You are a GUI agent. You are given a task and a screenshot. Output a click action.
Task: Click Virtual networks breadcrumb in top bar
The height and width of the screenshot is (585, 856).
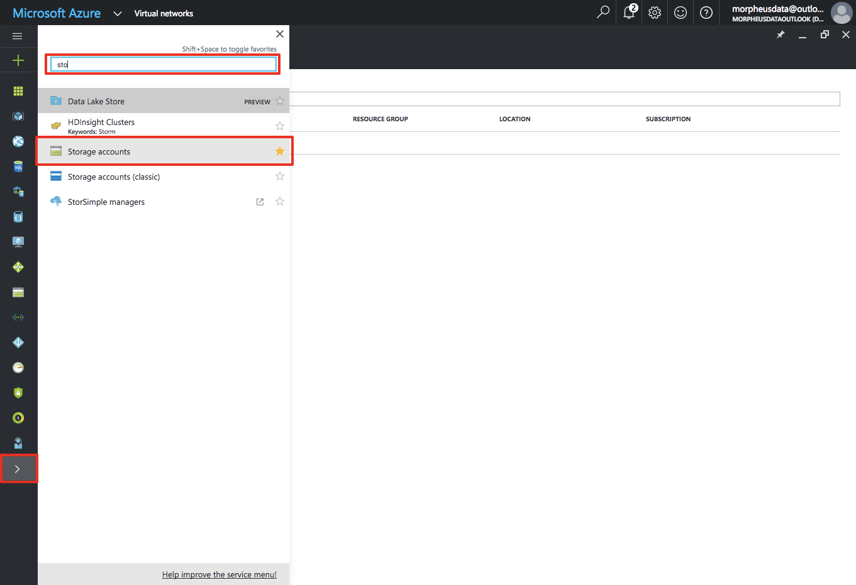coord(164,13)
